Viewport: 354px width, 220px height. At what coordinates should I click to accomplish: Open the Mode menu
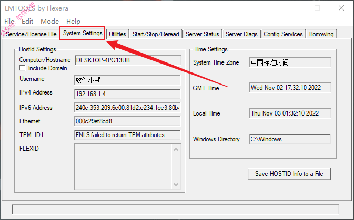tap(49, 22)
